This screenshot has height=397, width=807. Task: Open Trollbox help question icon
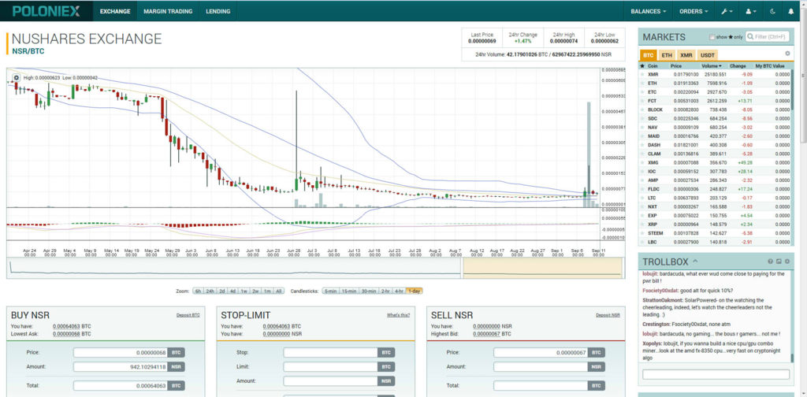pyautogui.click(x=771, y=262)
